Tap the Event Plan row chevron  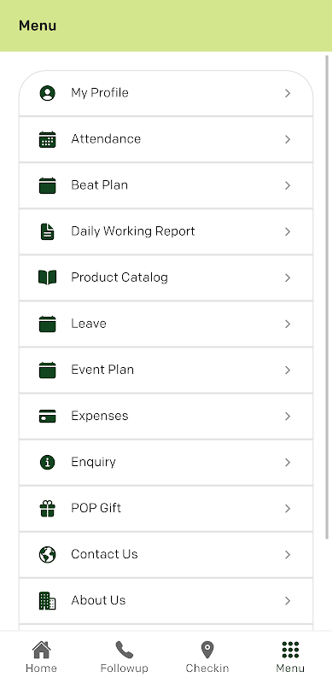tap(288, 371)
